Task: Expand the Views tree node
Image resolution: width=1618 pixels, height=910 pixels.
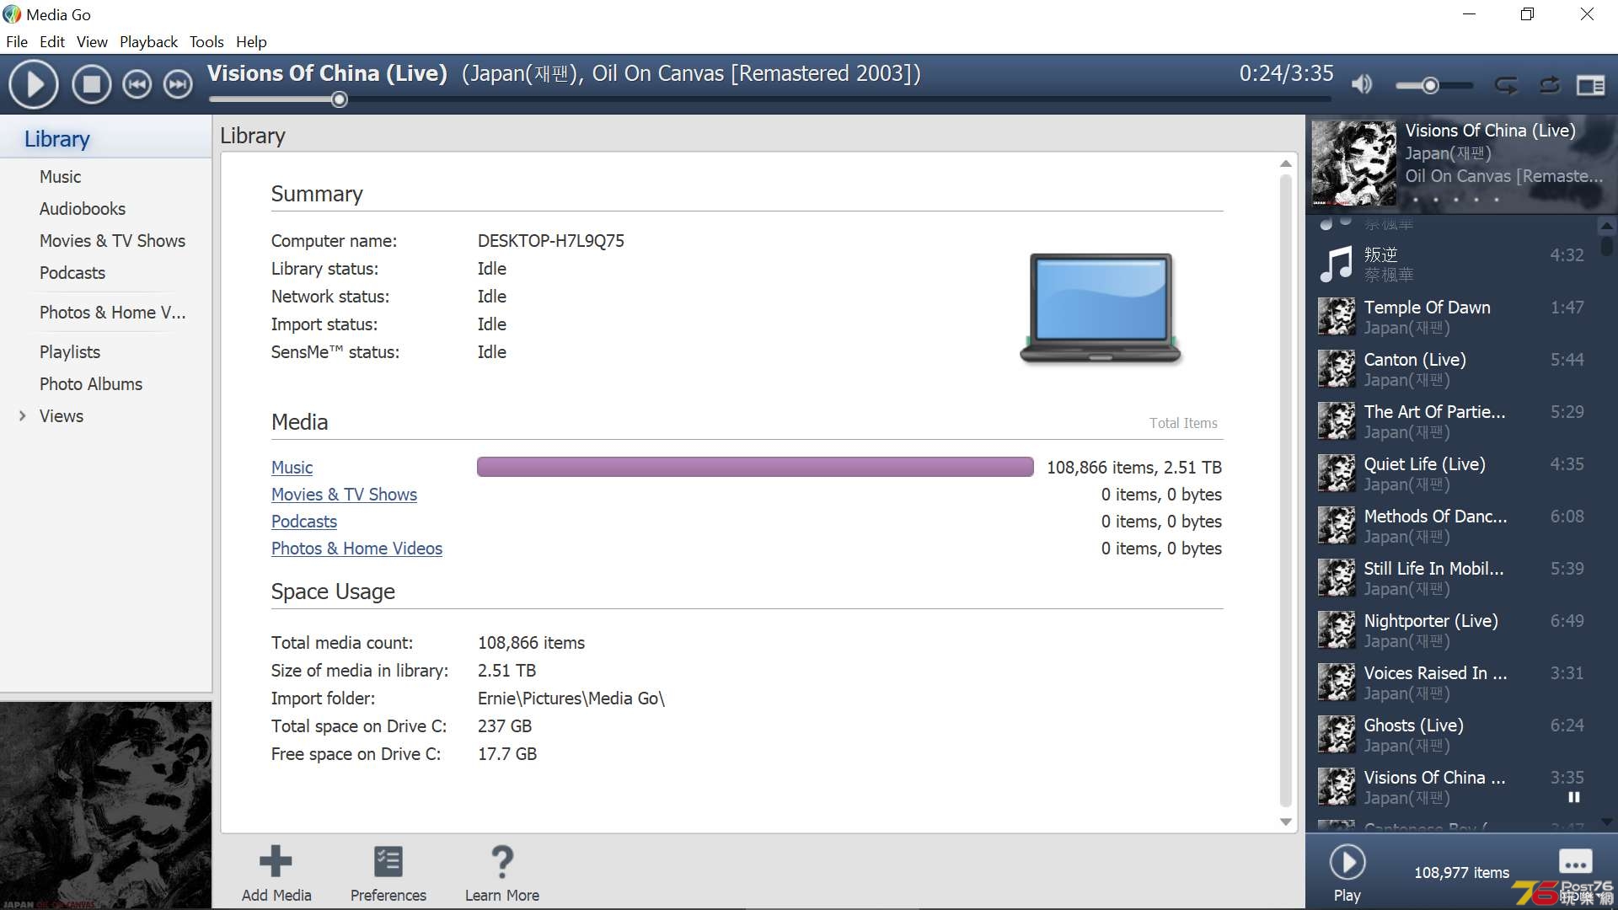Action: point(22,416)
